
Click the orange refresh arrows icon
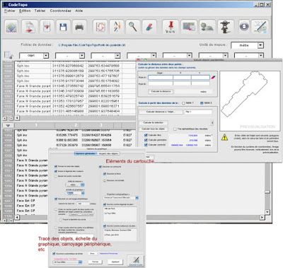pyautogui.click(x=100, y=27)
